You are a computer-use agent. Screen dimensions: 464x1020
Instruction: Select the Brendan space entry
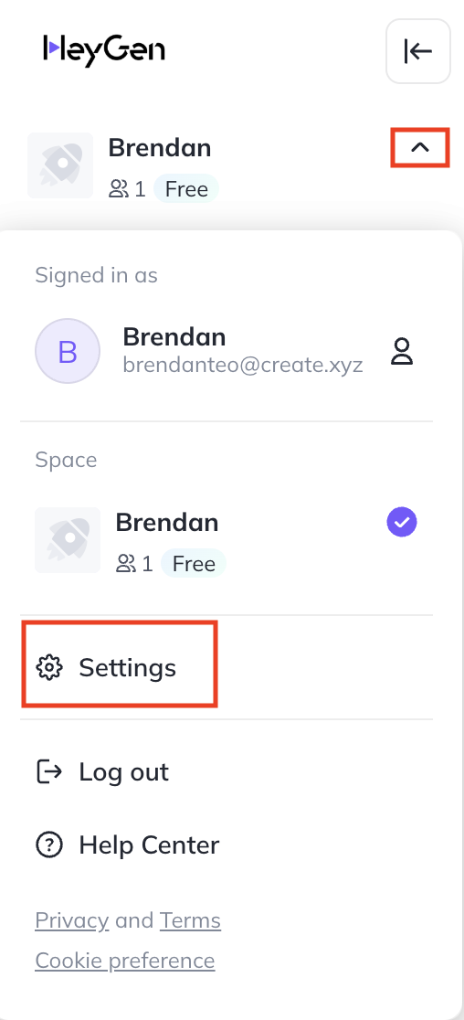coord(227,540)
